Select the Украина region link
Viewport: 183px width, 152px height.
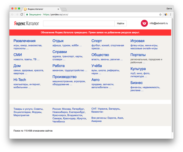[x=103, y=109]
